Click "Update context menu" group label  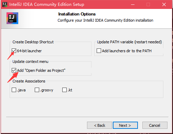pos(30,62)
